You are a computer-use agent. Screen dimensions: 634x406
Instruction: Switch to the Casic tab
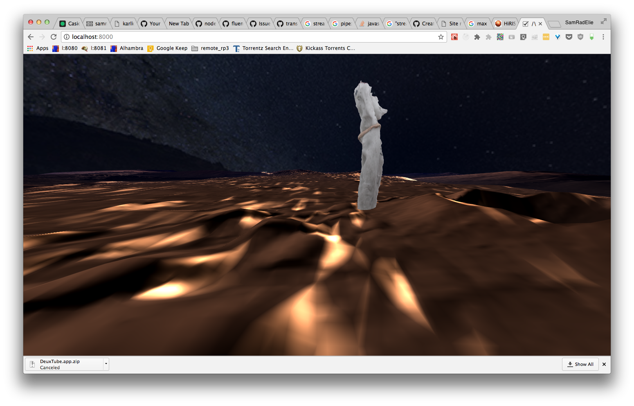pyautogui.click(x=69, y=24)
